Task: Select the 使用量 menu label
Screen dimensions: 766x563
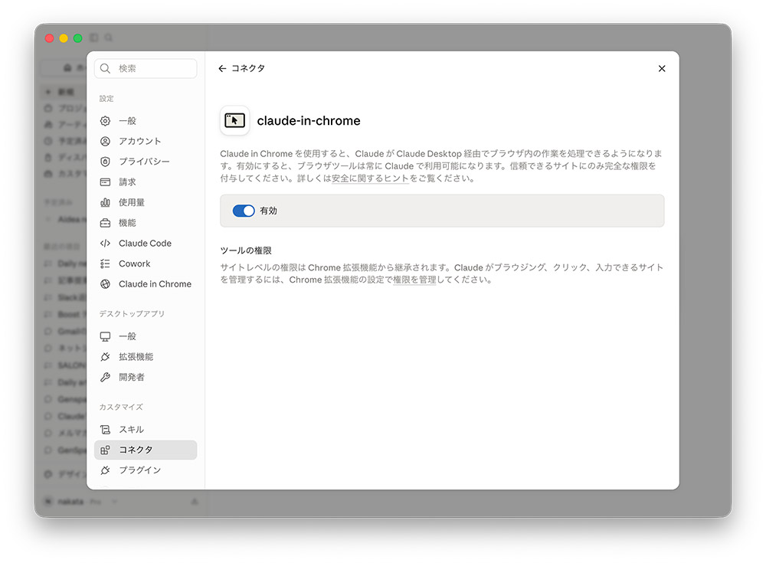Action: click(x=132, y=202)
